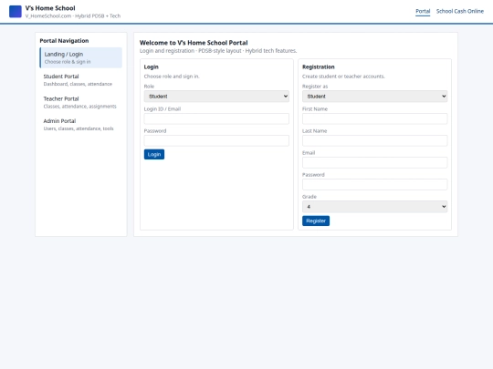Click the Registration Password field

(375, 184)
